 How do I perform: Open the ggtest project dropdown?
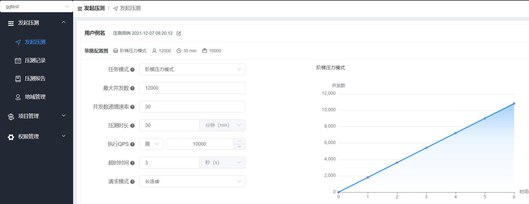(x=37, y=7)
